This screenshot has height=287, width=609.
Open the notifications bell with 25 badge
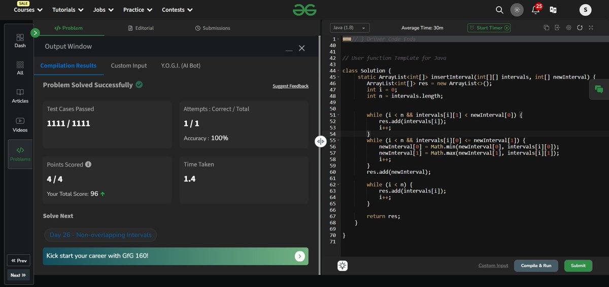(535, 10)
